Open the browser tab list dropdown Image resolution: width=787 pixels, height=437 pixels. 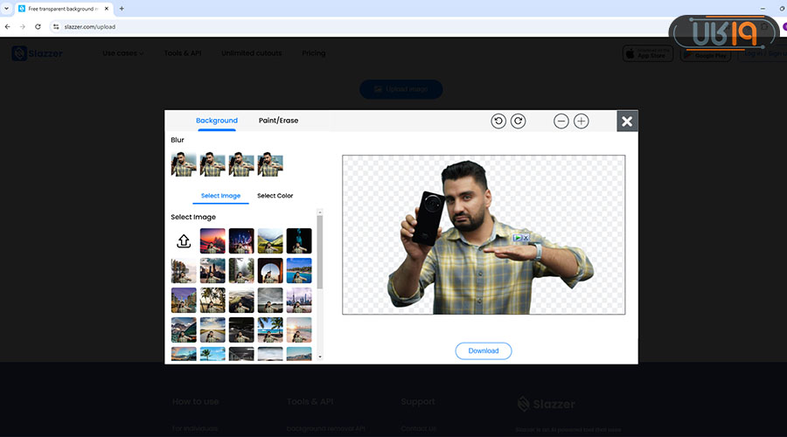pos(7,8)
